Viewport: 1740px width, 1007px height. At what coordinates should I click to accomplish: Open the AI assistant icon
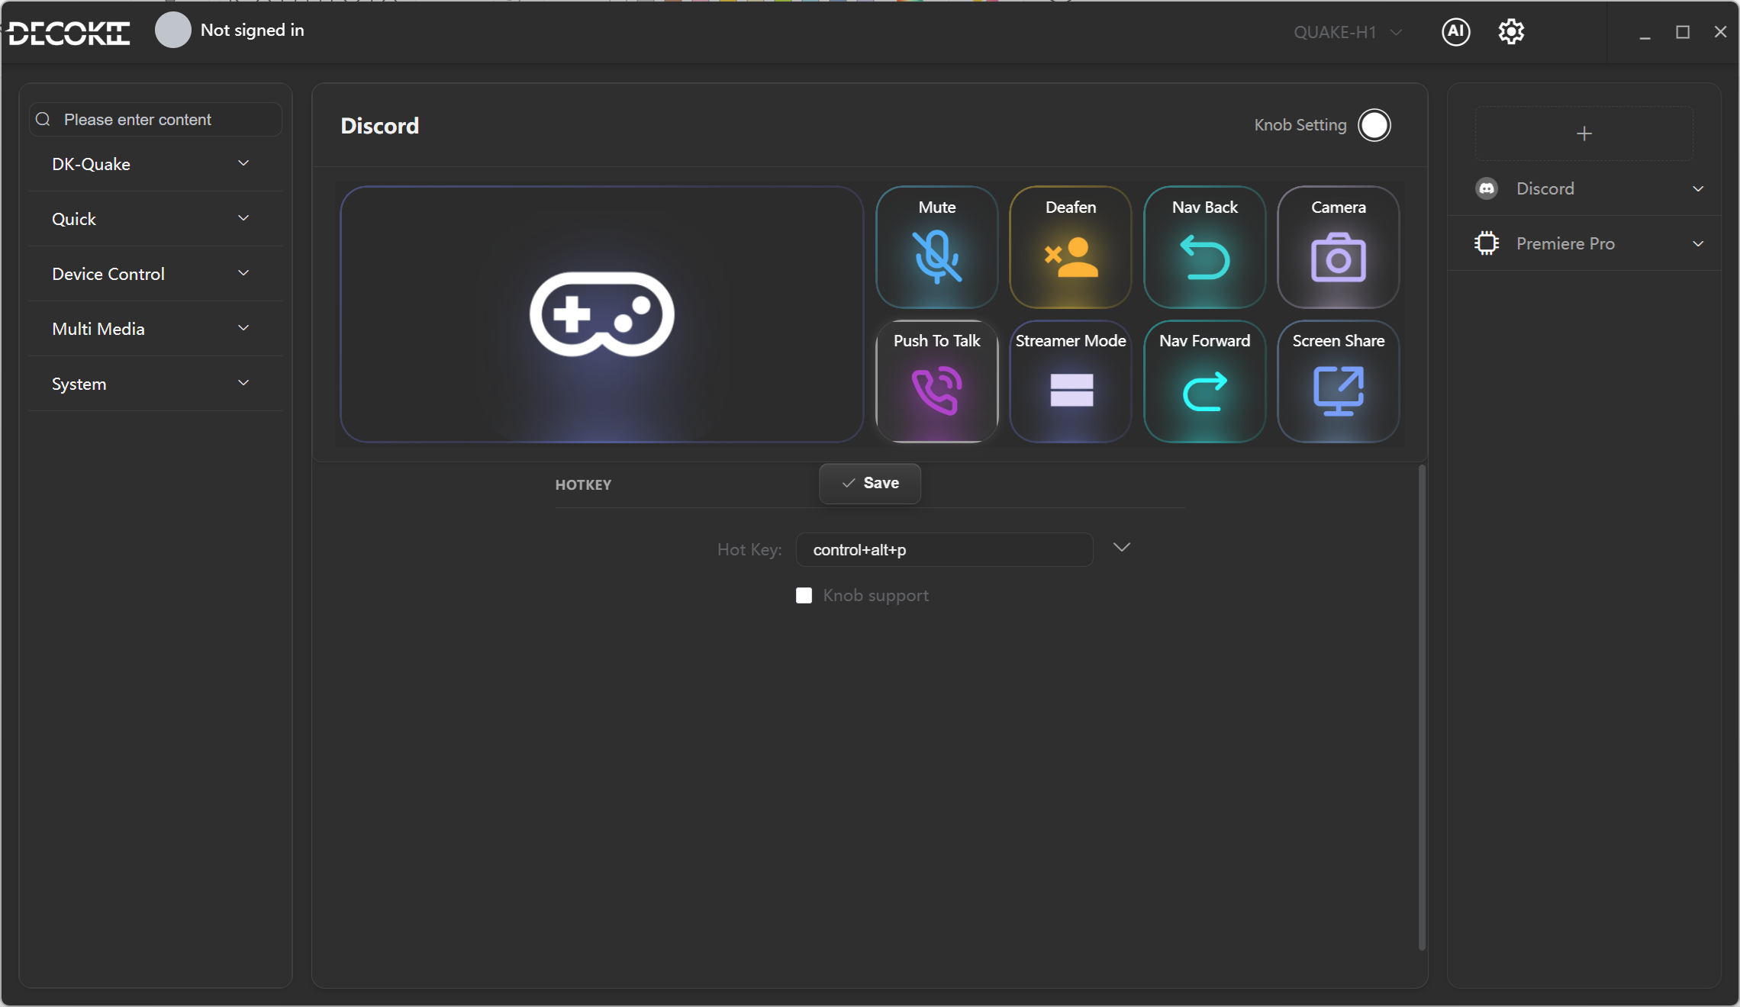click(x=1455, y=31)
